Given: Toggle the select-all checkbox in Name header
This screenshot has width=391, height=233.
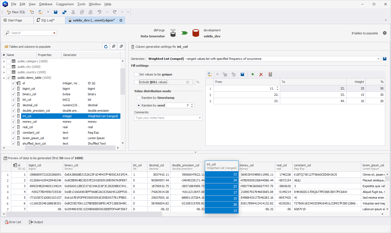Looking at the screenshot, I should click(4, 55).
